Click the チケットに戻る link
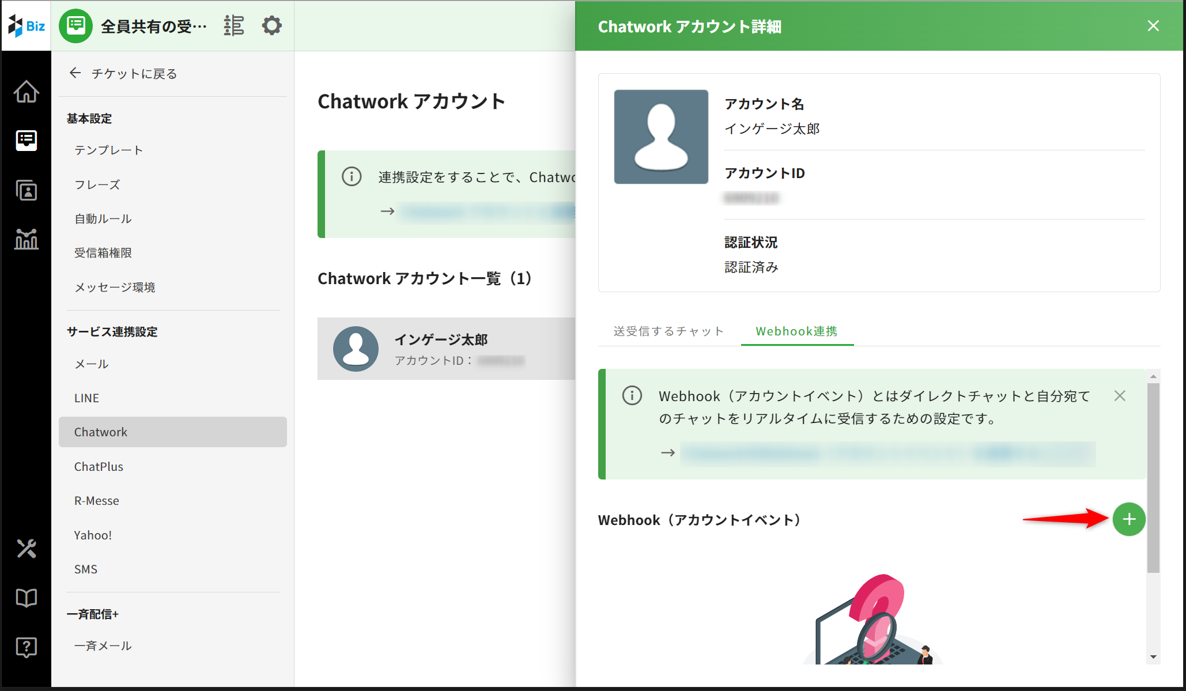1186x691 pixels. [x=134, y=73]
